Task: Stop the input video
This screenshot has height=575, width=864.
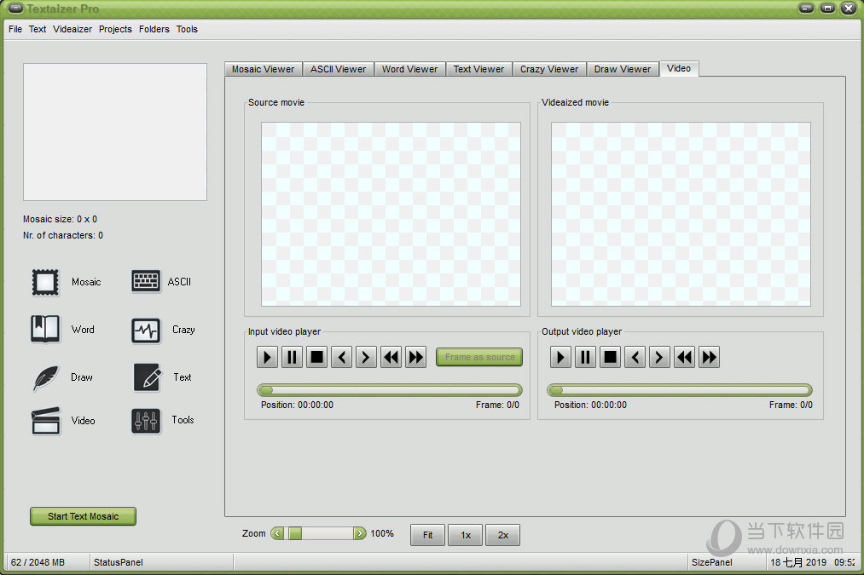Action: pyautogui.click(x=316, y=358)
